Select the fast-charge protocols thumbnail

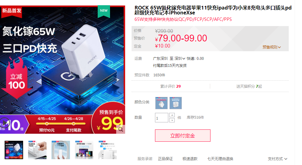(108, 150)
